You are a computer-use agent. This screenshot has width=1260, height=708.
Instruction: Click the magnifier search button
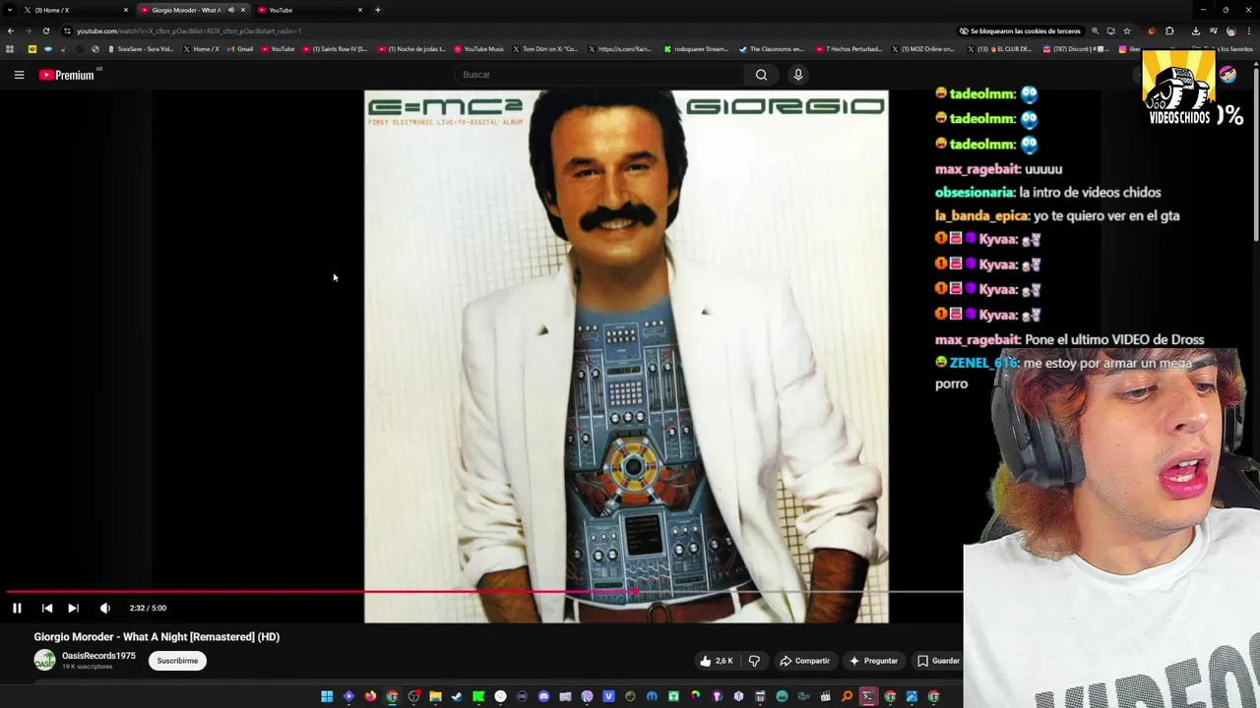point(761,75)
